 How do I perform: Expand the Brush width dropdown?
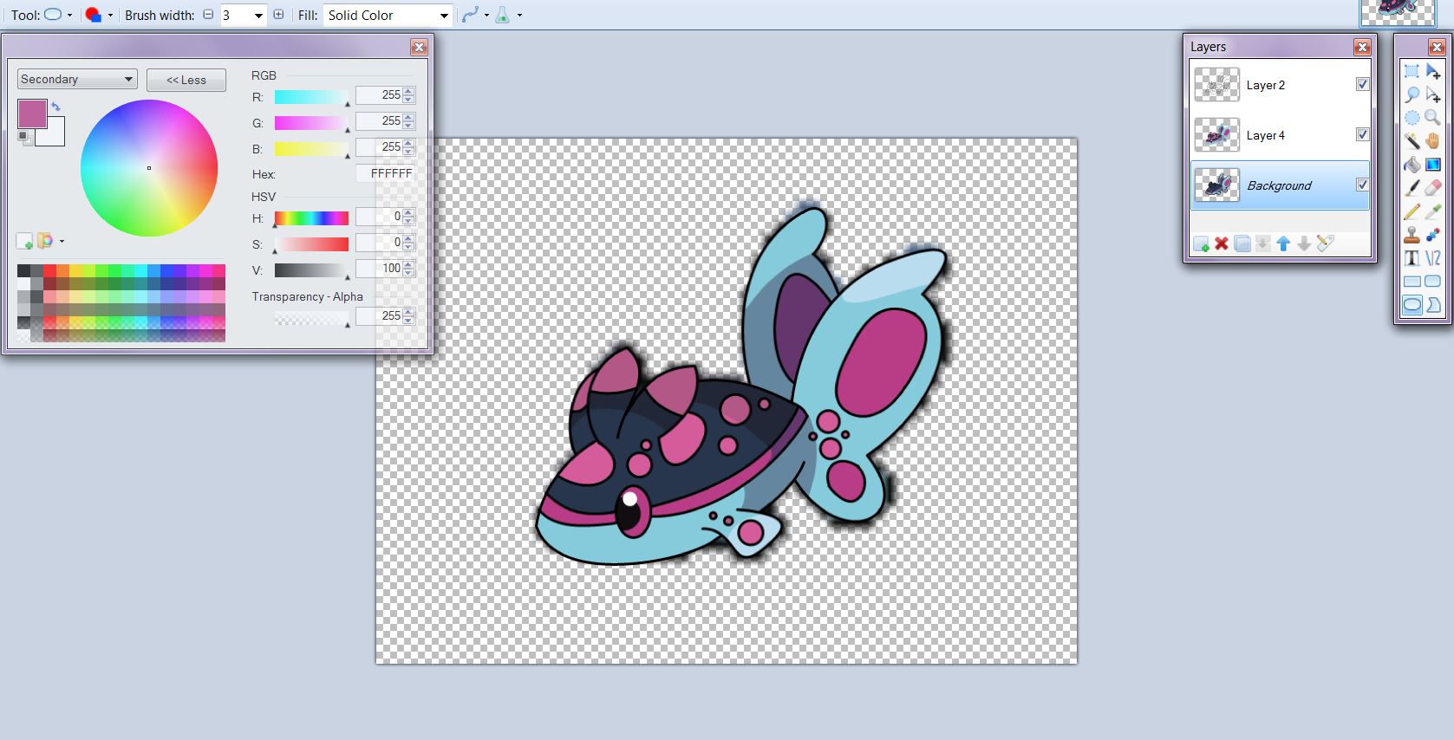pyautogui.click(x=258, y=16)
